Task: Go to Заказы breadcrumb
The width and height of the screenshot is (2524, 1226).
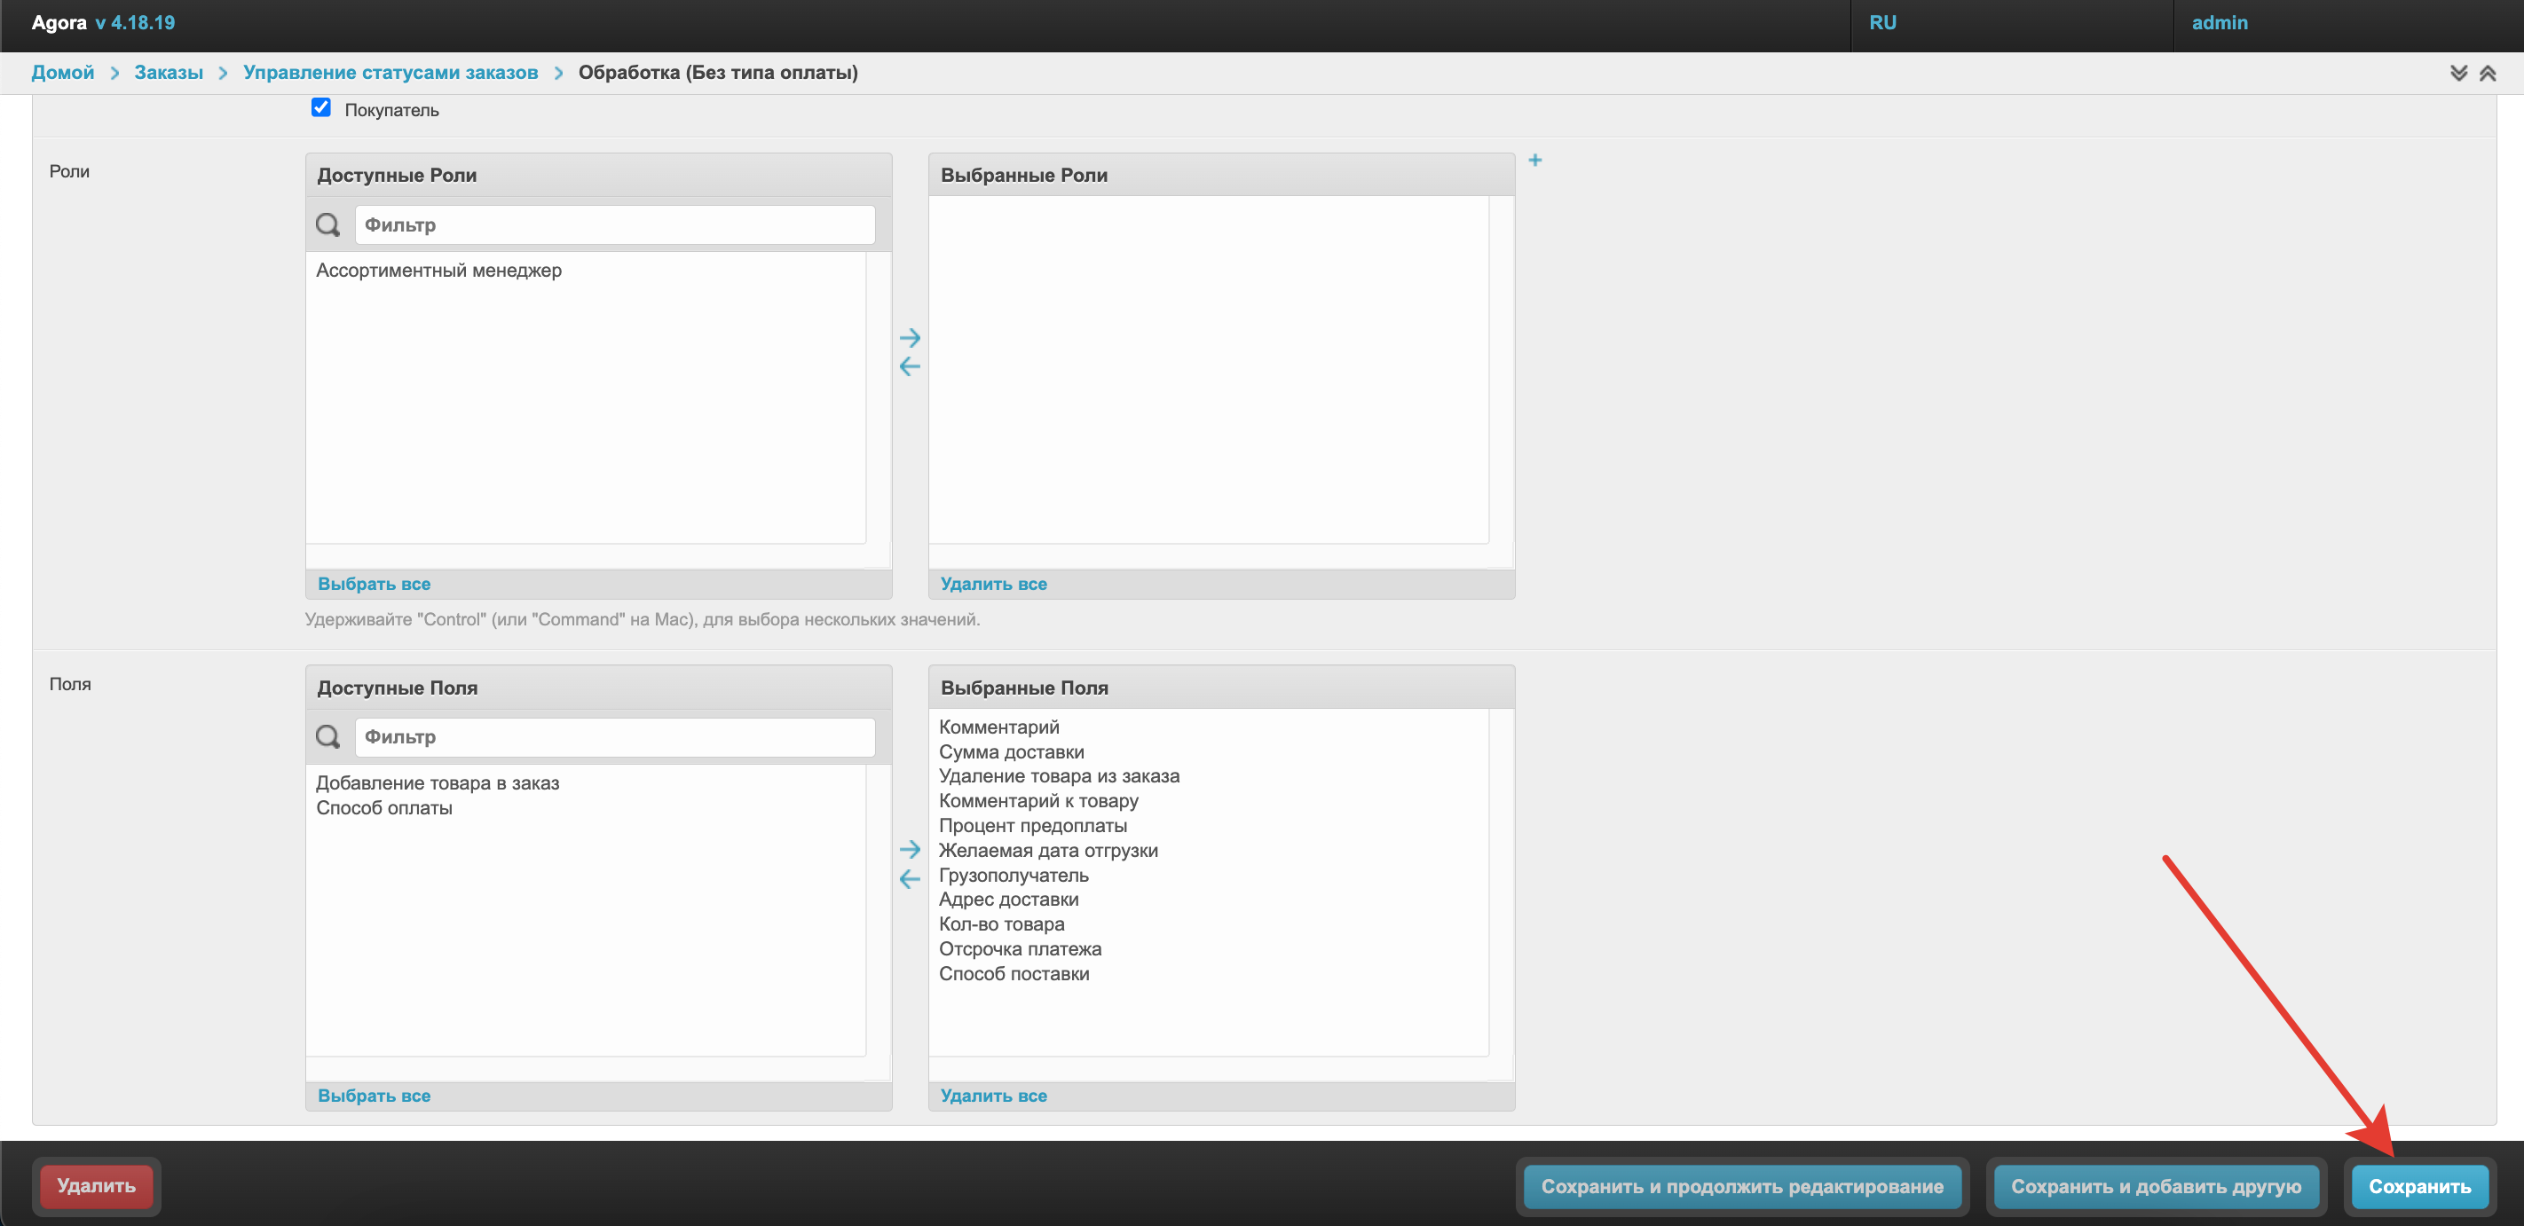Action: point(169,73)
